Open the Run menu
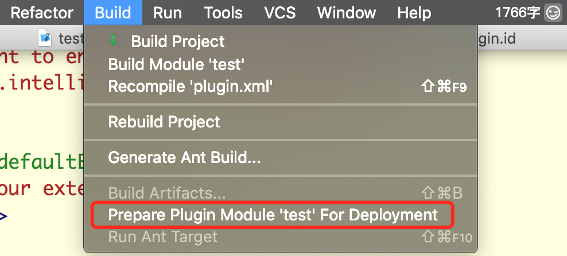 click(168, 13)
